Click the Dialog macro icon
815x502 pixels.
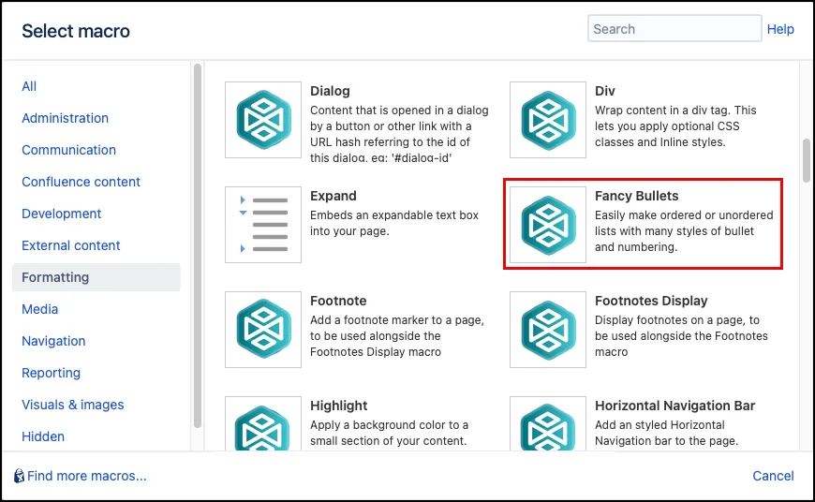(x=263, y=120)
